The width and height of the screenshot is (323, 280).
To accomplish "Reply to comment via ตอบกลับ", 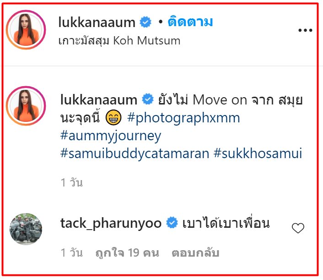I will pos(195,253).
